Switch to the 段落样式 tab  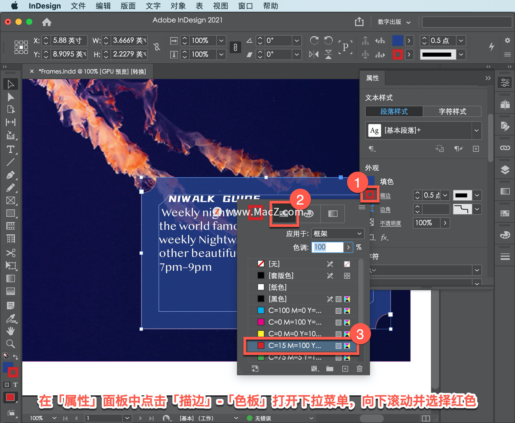394,111
